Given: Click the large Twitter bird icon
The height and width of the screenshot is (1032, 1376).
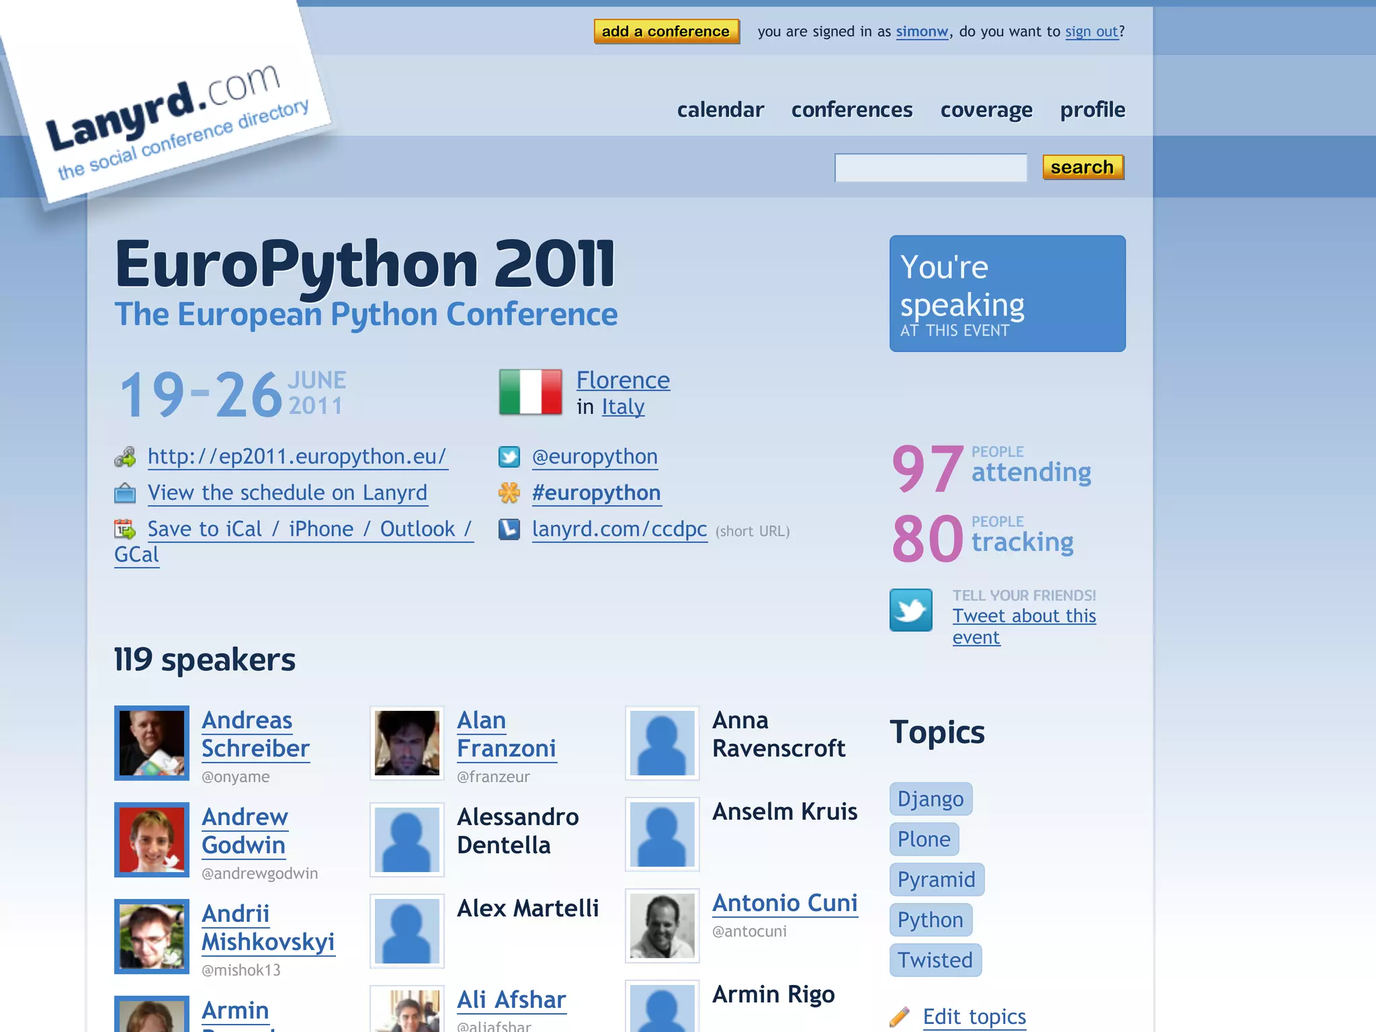Looking at the screenshot, I should click(x=911, y=610).
